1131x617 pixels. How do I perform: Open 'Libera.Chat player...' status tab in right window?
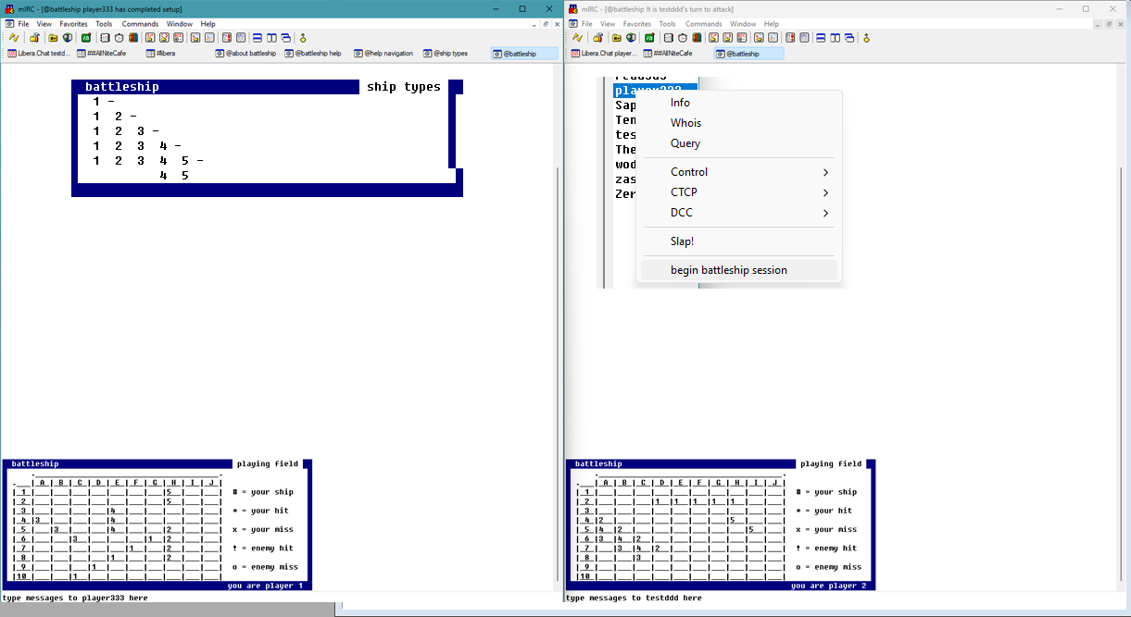604,54
